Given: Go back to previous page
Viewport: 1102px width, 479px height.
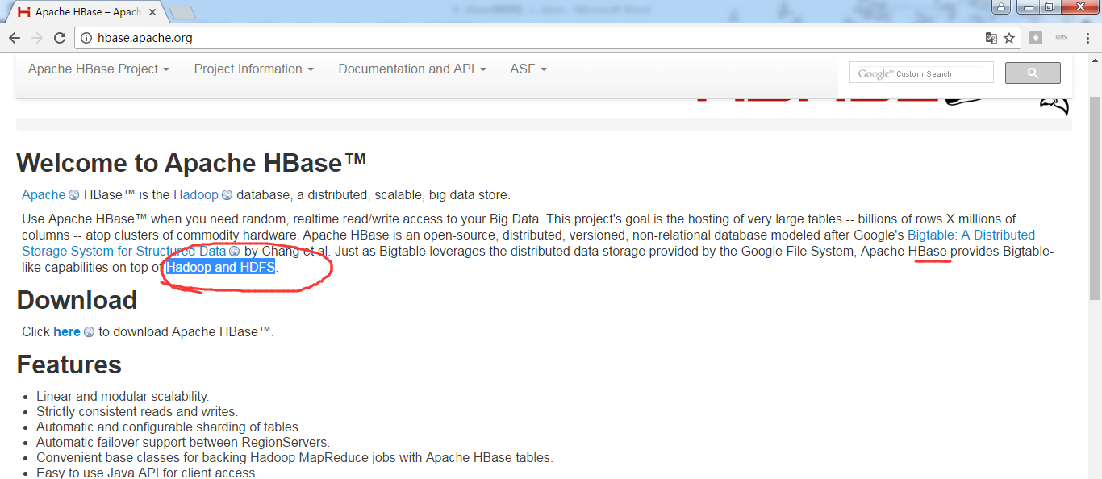Looking at the screenshot, I should pos(15,38).
